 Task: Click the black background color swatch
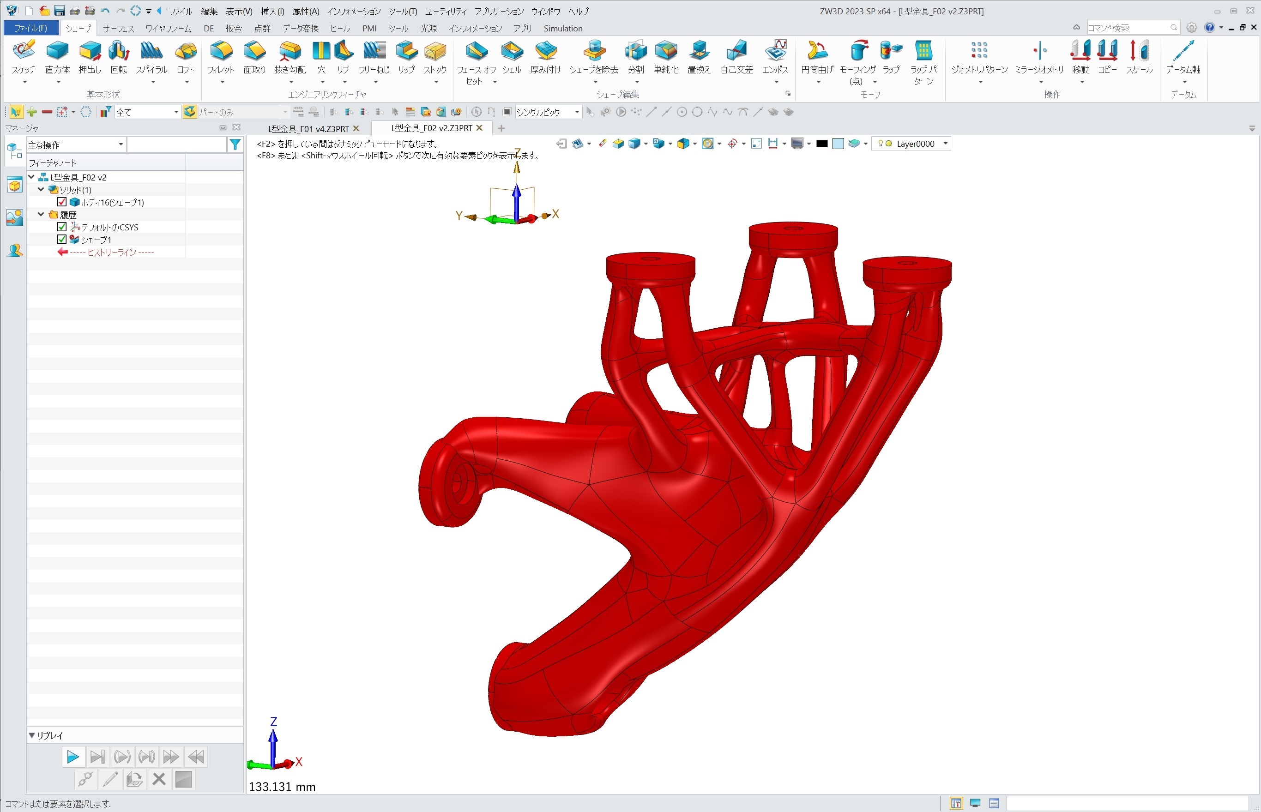(822, 144)
